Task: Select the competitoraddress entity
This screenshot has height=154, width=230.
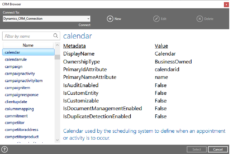Action: (21, 130)
